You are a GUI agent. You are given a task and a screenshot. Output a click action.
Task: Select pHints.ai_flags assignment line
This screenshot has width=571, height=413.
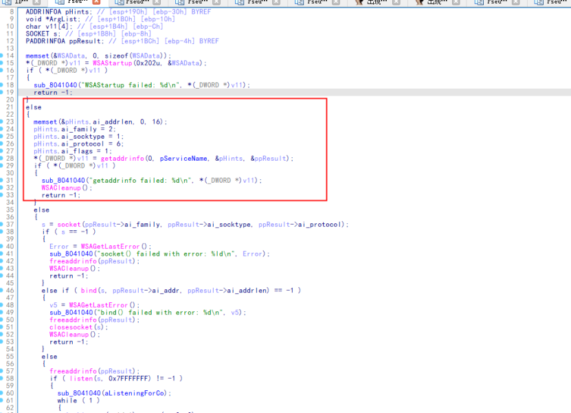pos(73,151)
